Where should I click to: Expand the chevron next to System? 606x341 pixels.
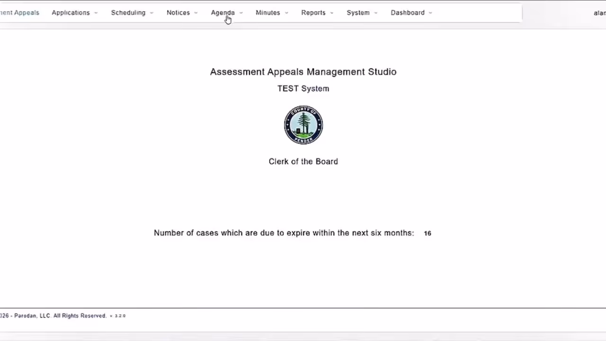376,13
